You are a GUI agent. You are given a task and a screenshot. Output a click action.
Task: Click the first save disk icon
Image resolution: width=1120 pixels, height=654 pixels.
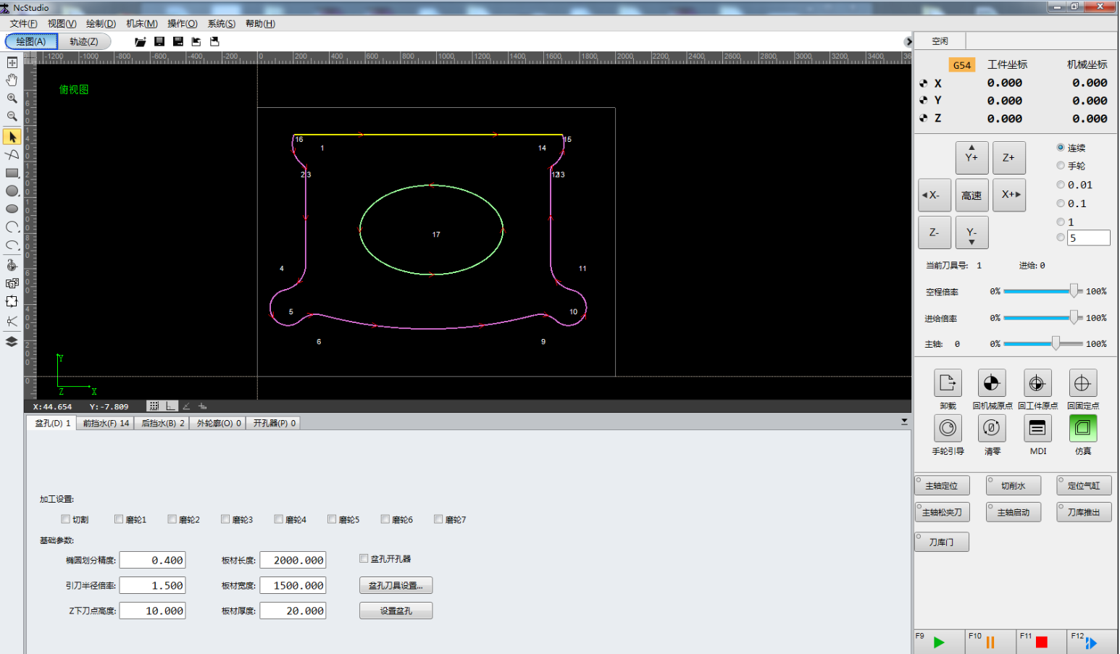pyautogui.click(x=159, y=42)
